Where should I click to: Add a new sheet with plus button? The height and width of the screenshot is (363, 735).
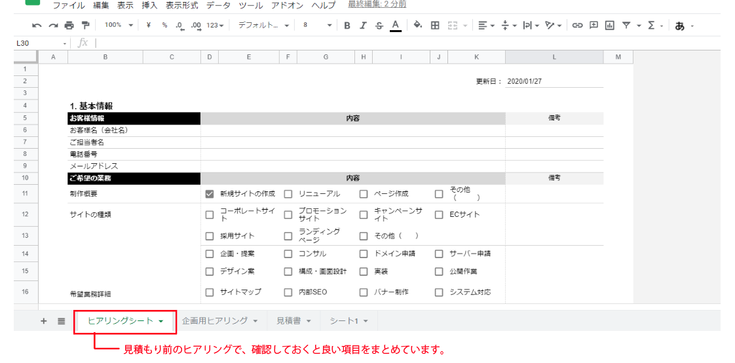[44, 321]
